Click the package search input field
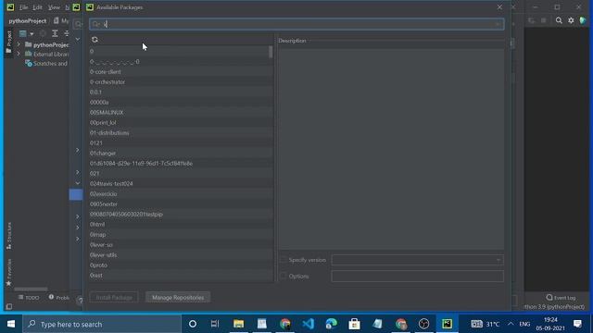The image size is (593, 333). pyautogui.click(x=296, y=24)
